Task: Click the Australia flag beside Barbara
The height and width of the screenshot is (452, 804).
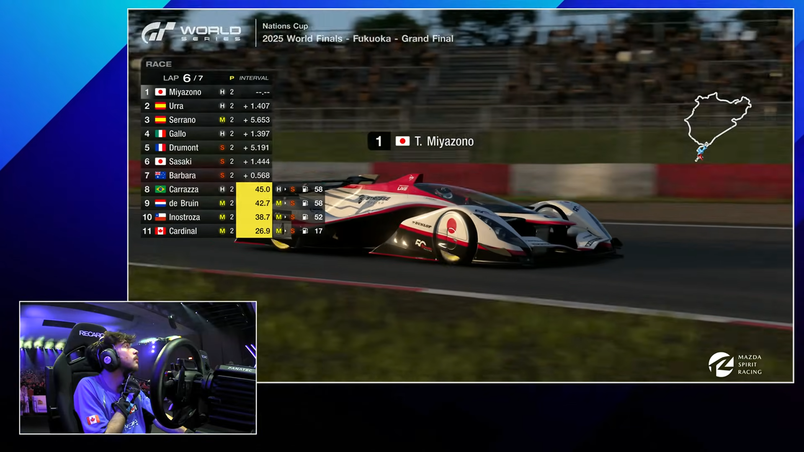Action: point(160,175)
